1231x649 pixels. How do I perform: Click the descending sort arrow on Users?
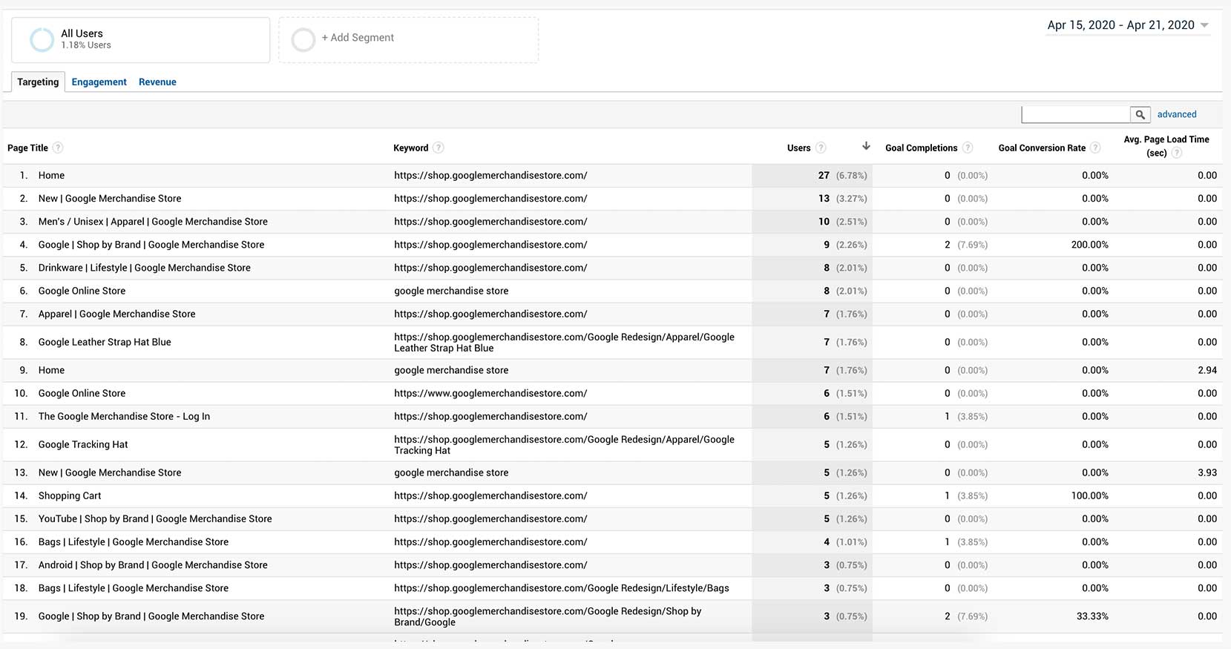tap(866, 146)
